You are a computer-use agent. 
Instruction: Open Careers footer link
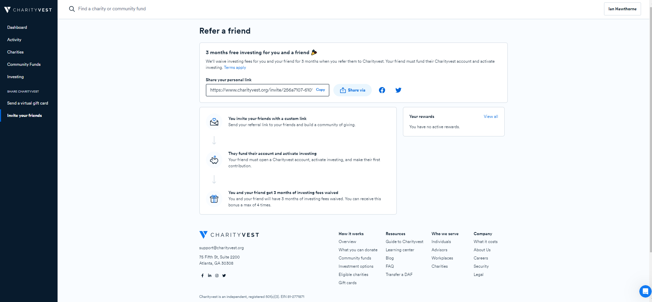pyautogui.click(x=481, y=258)
